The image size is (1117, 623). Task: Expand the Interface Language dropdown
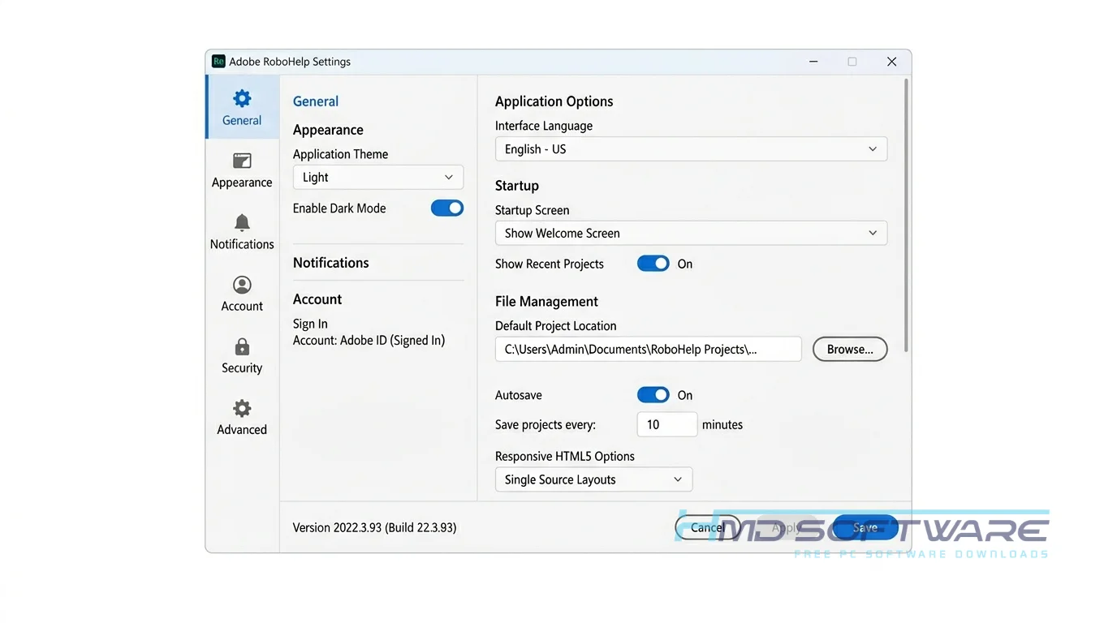691,149
